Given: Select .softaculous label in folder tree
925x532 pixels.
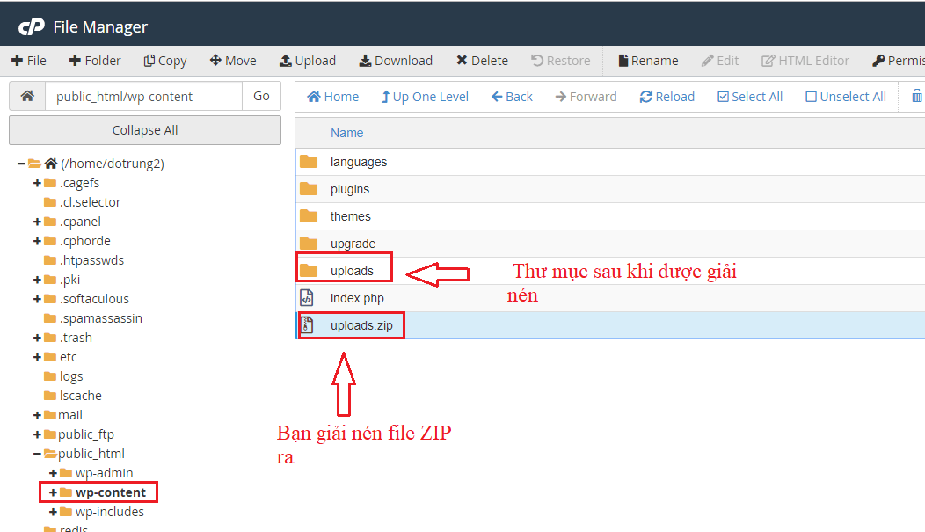Looking at the screenshot, I should coord(94,299).
